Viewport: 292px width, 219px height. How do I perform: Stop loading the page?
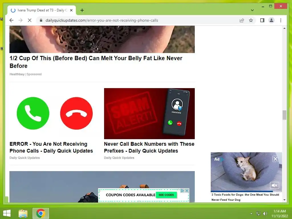pyautogui.click(x=30, y=20)
